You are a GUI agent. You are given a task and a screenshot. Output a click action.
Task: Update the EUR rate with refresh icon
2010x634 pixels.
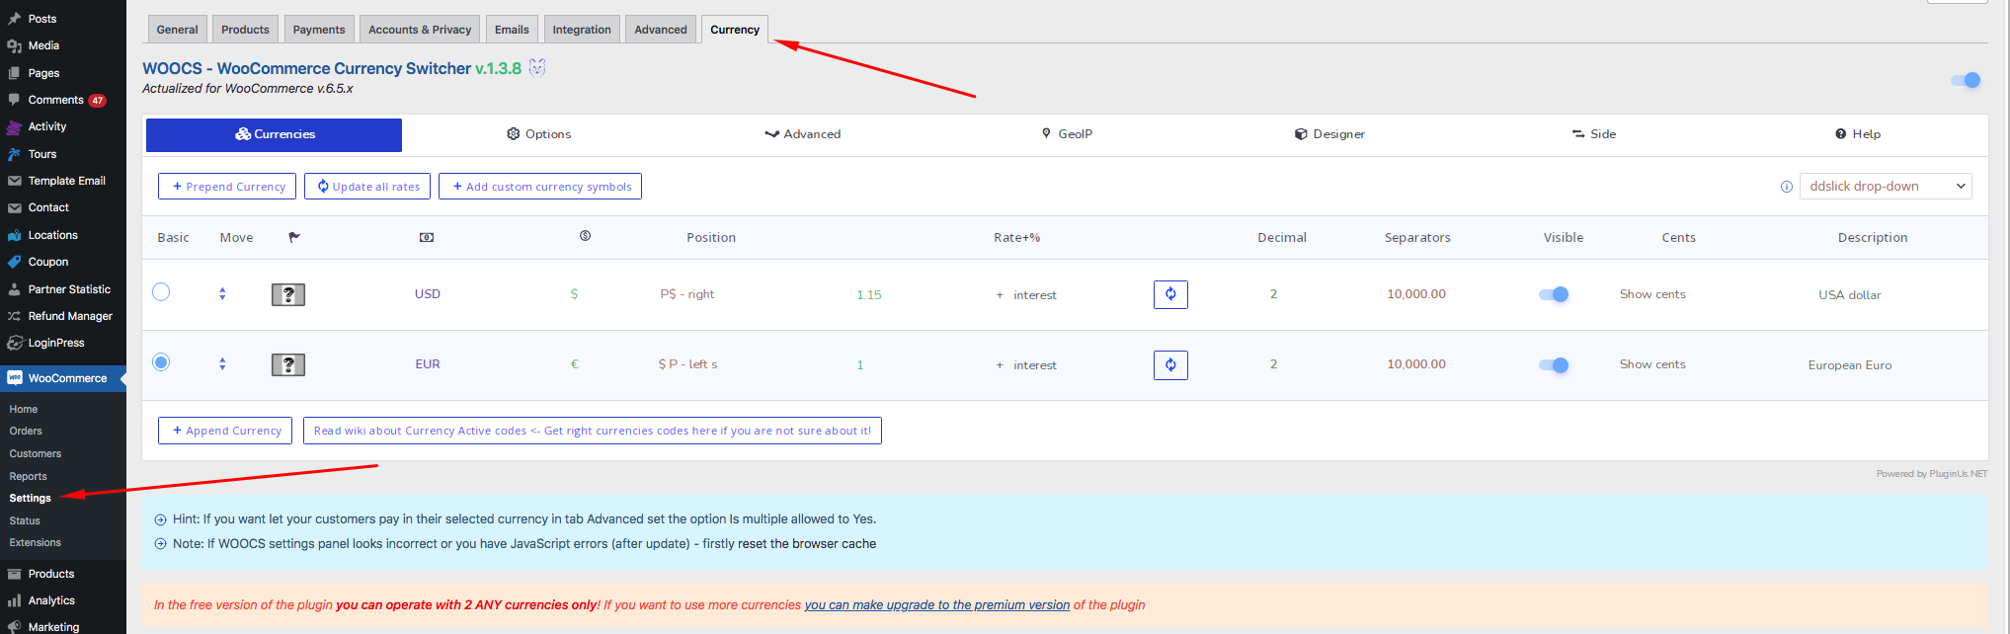1170,365
